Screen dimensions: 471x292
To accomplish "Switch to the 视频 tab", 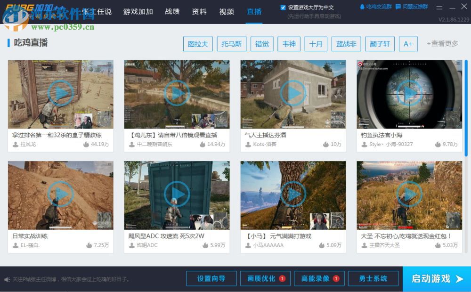I will pyautogui.click(x=226, y=12).
